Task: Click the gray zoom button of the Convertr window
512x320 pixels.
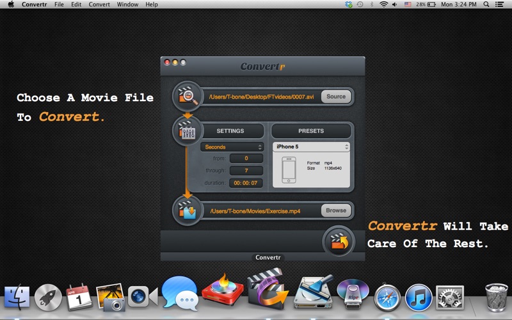Action: pos(183,62)
